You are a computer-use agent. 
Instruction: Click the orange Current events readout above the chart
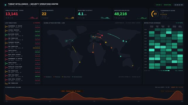point(177,87)
